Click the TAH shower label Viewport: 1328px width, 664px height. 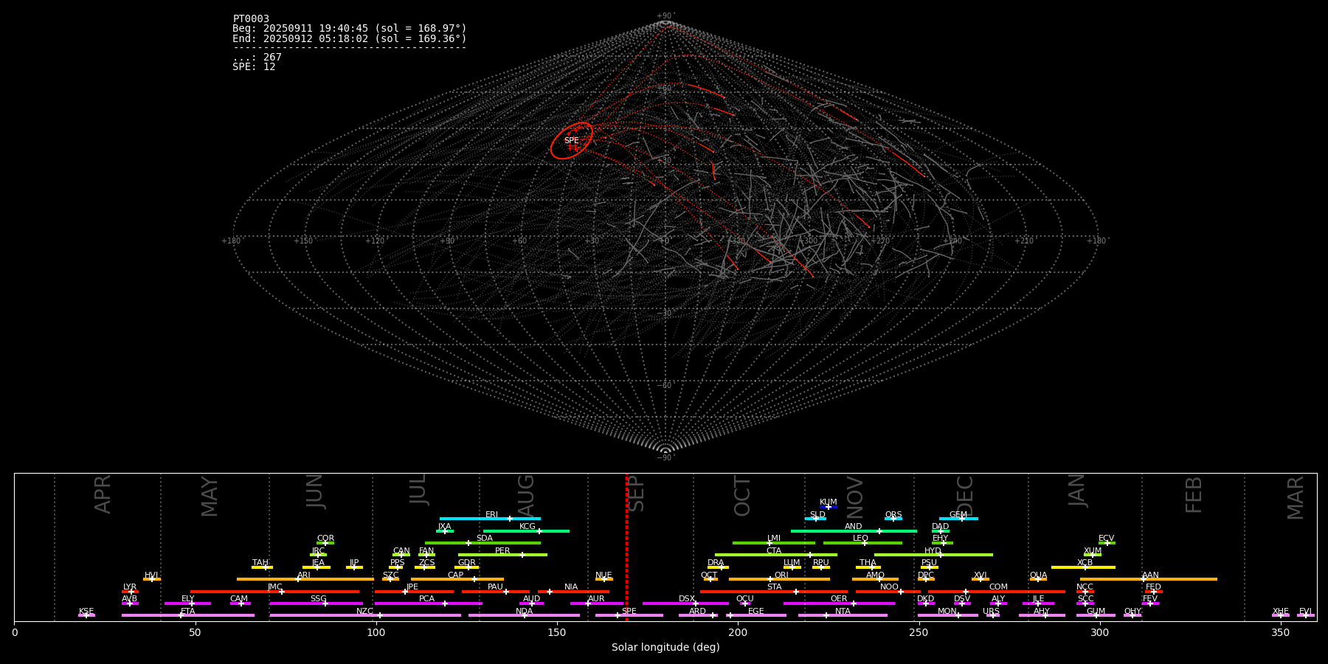click(x=260, y=562)
